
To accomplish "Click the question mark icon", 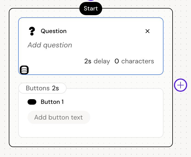I will pos(32,31).
